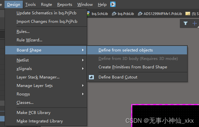Open the Classes... dialog
The height and width of the screenshot is (127, 199).
click(x=46, y=103)
